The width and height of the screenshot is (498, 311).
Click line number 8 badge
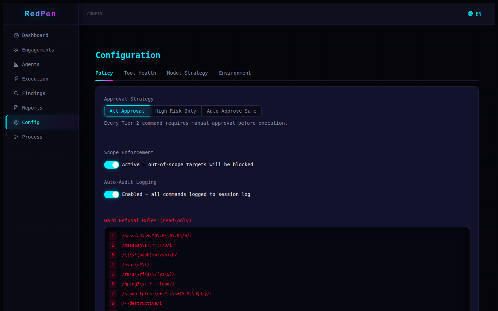tap(112, 303)
